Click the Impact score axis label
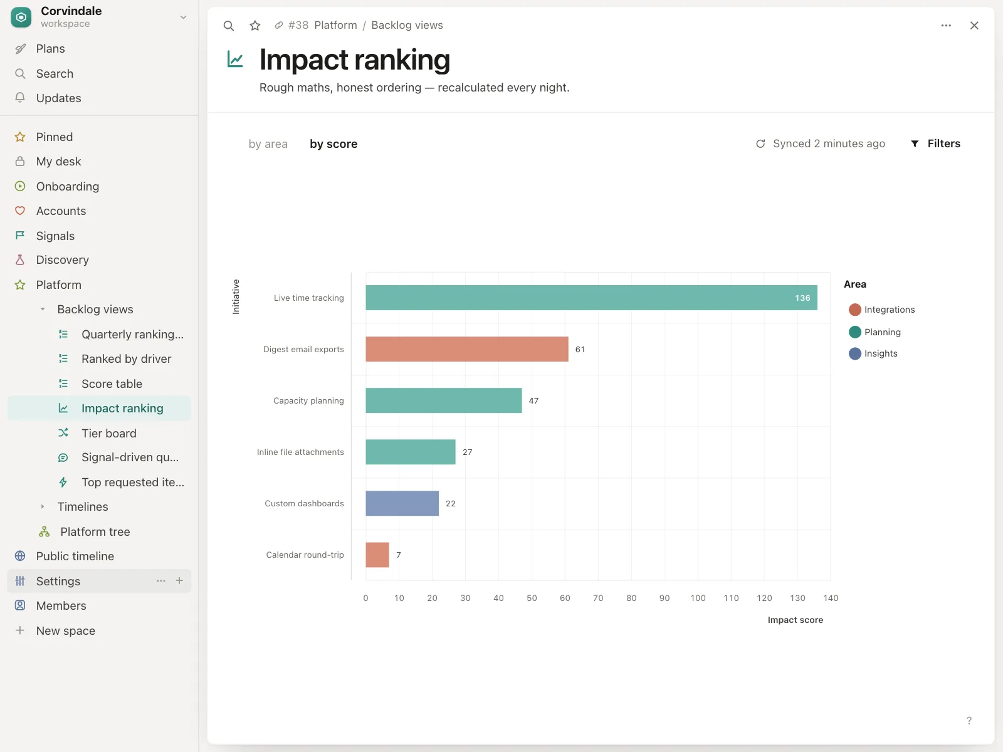Viewport: 1003px width, 752px height. point(796,620)
